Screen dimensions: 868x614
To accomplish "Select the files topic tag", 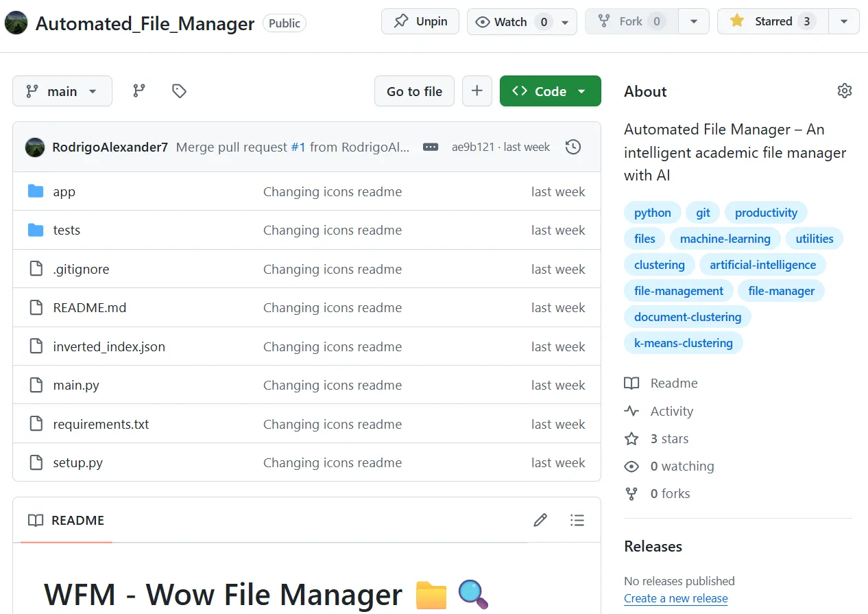I will (644, 239).
